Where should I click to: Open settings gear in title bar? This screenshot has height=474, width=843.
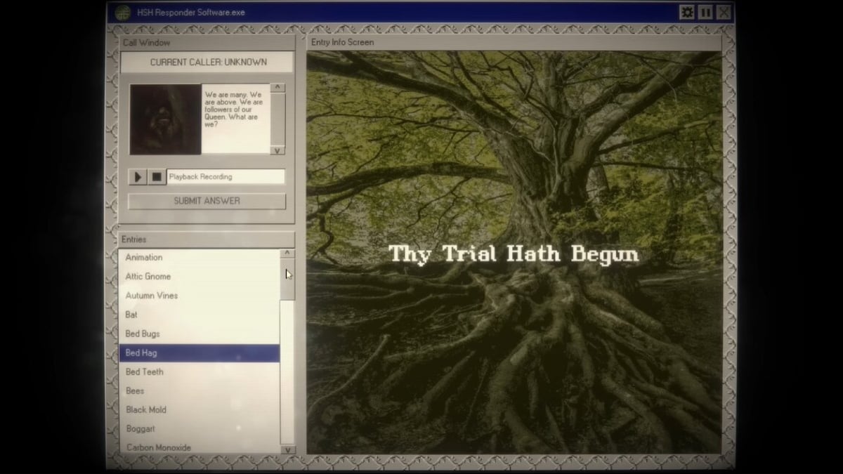tap(687, 12)
